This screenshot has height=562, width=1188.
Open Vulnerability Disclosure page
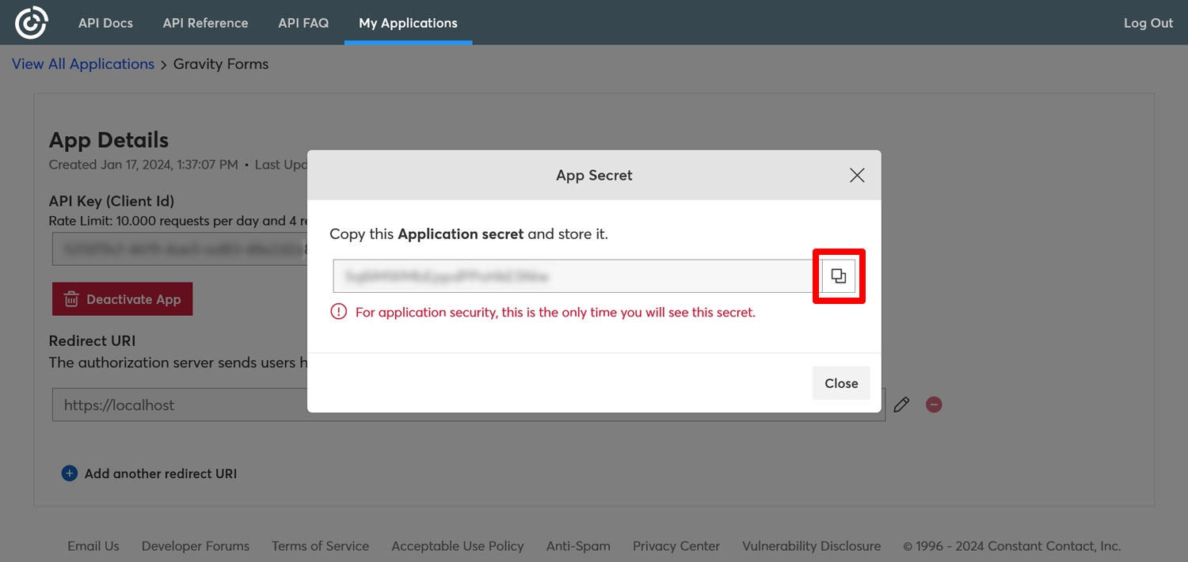click(x=812, y=546)
